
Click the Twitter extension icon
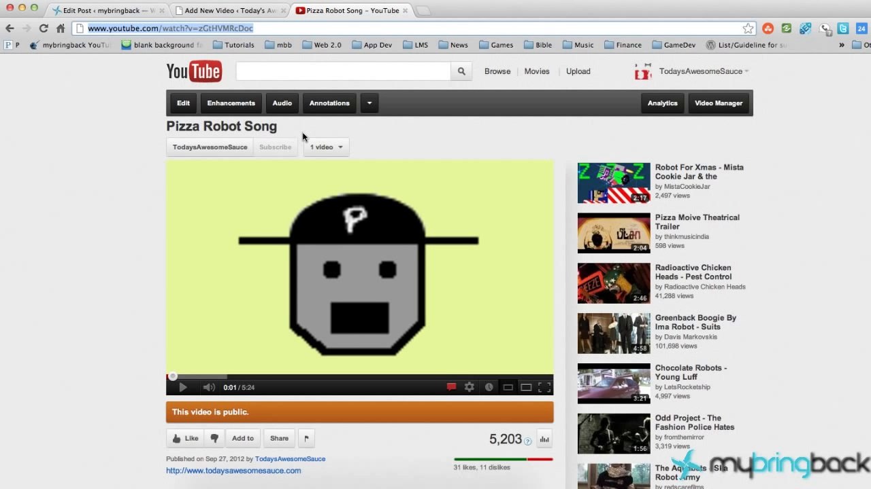click(843, 28)
